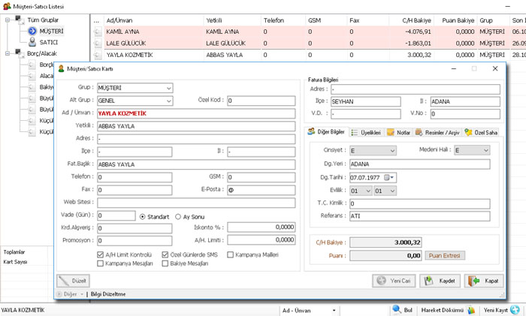Sort by the Puan Bakiye column header
The image size is (526, 316).
click(x=455, y=20)
